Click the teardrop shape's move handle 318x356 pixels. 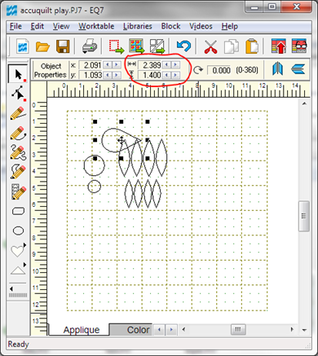pyautogui.click(x=121, y=140)
